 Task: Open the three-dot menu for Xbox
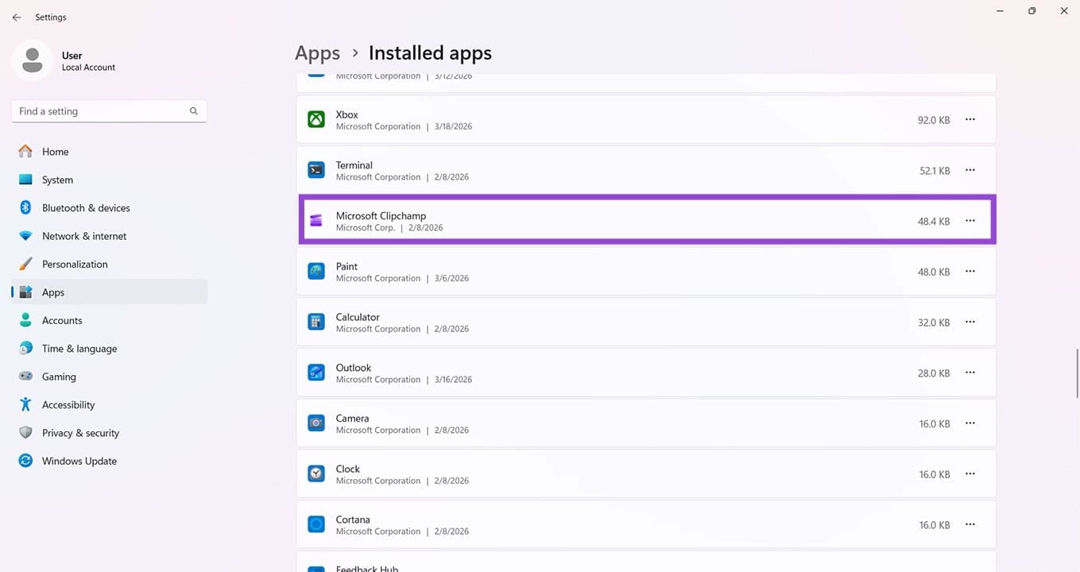click(x=970, y=120)
